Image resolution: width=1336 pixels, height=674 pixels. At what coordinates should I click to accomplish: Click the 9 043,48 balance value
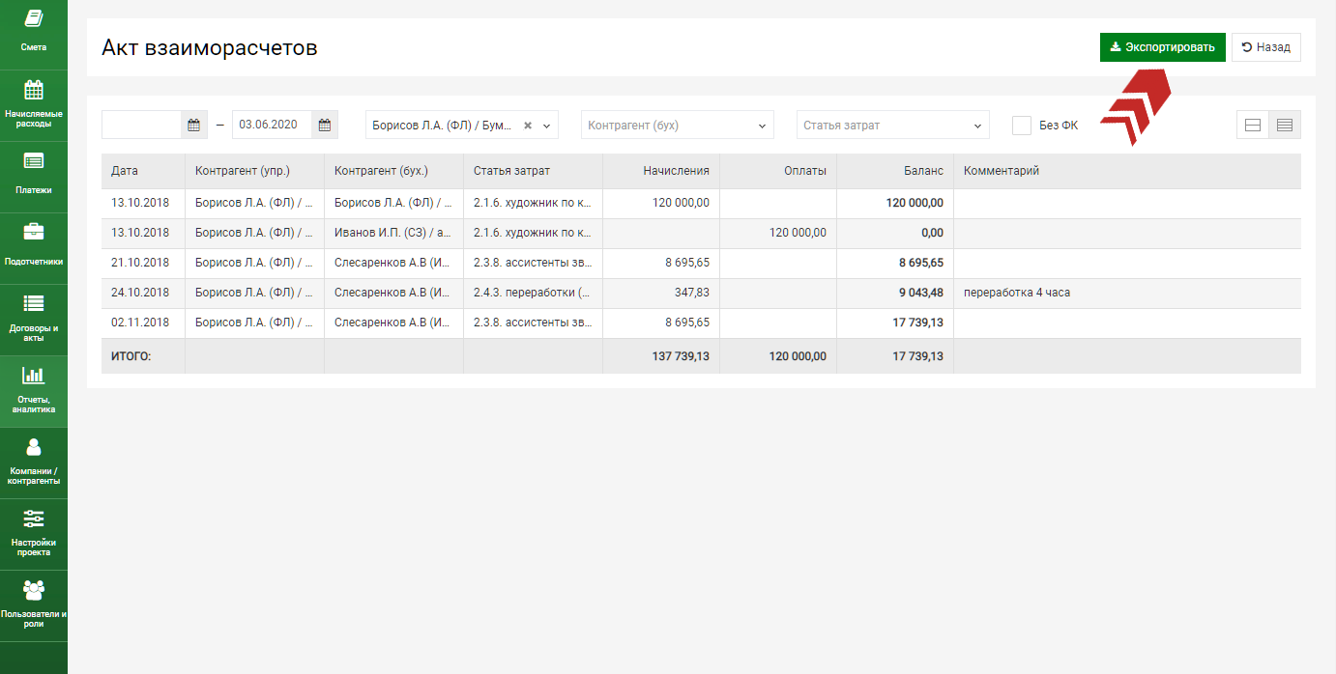pyautogui.click(x=920, y=293)
